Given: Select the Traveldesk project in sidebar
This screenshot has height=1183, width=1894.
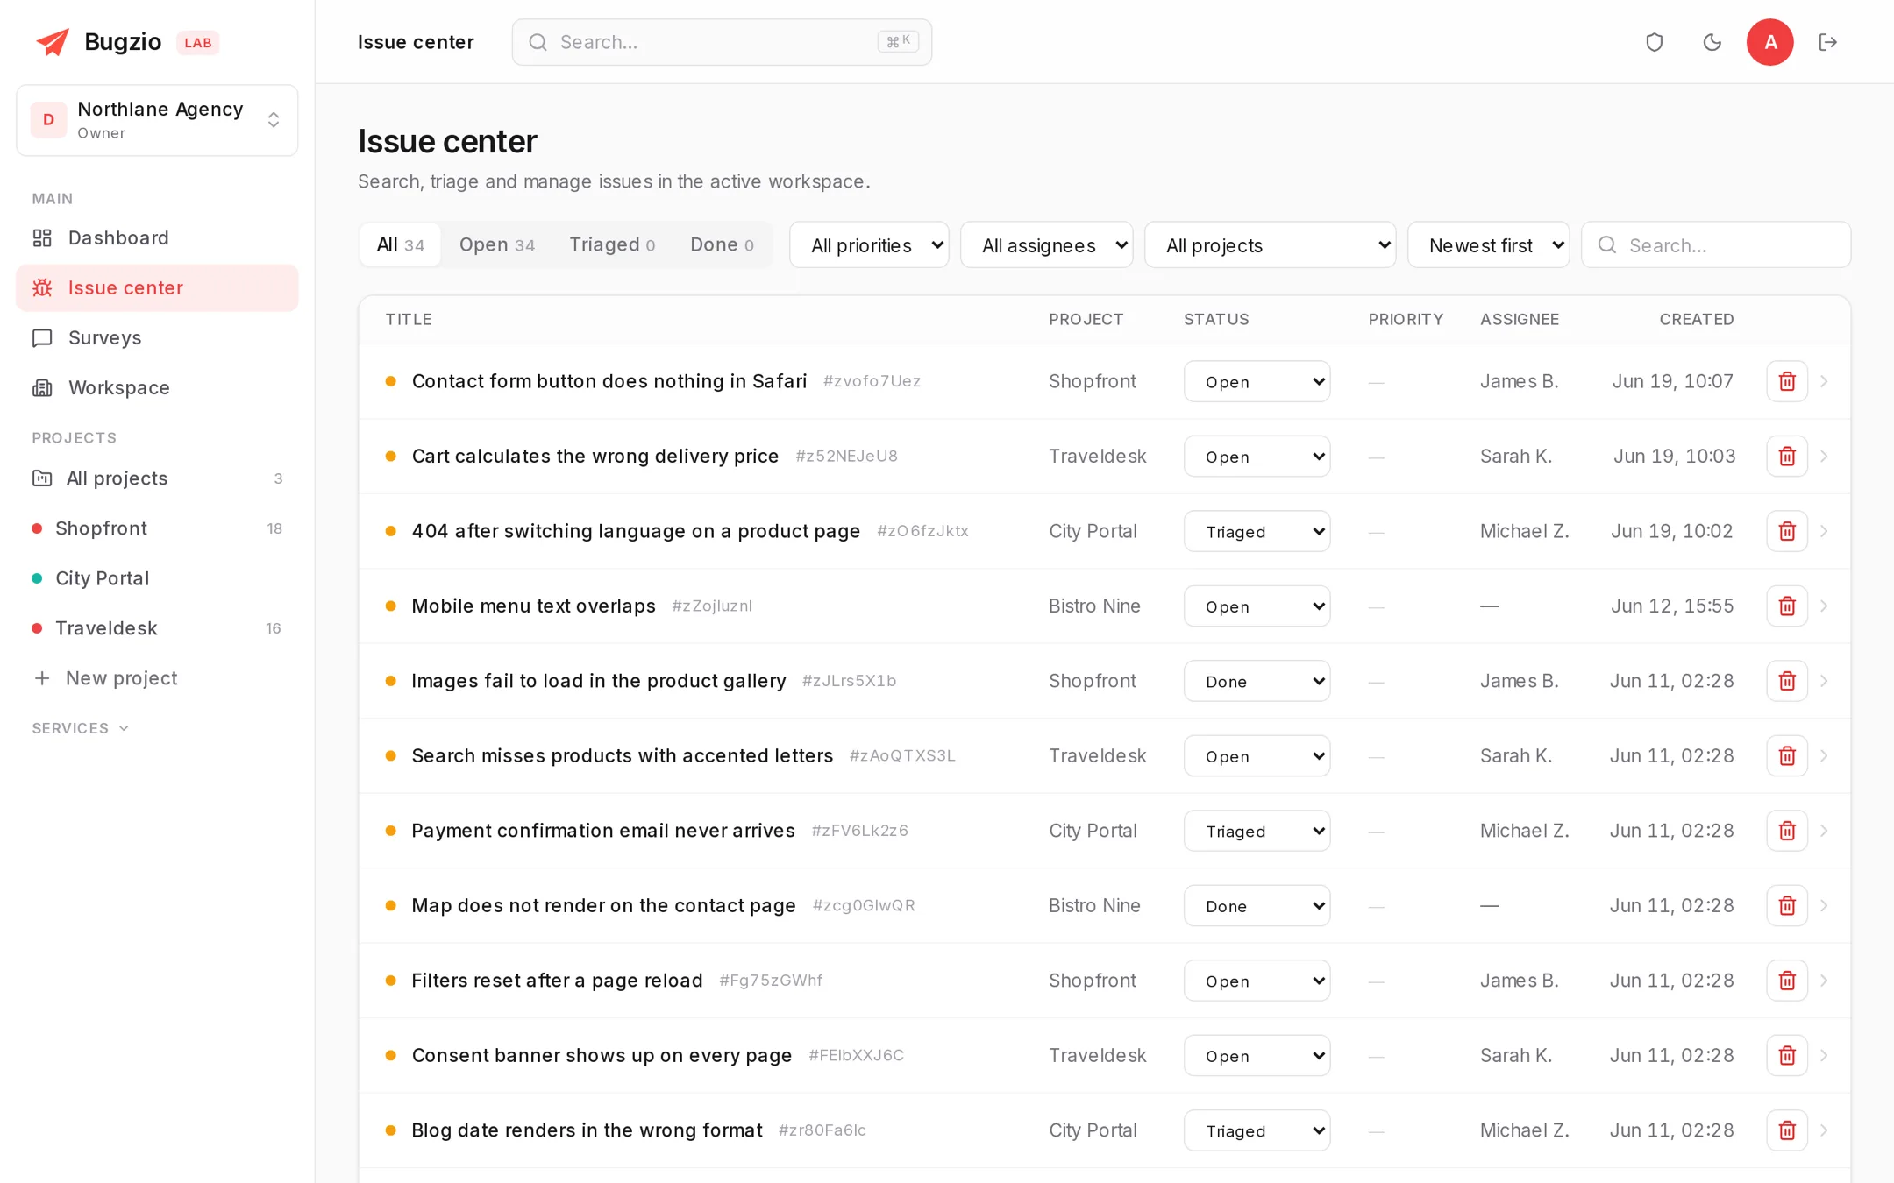Looking at the screenshot, I should point(157,628).
